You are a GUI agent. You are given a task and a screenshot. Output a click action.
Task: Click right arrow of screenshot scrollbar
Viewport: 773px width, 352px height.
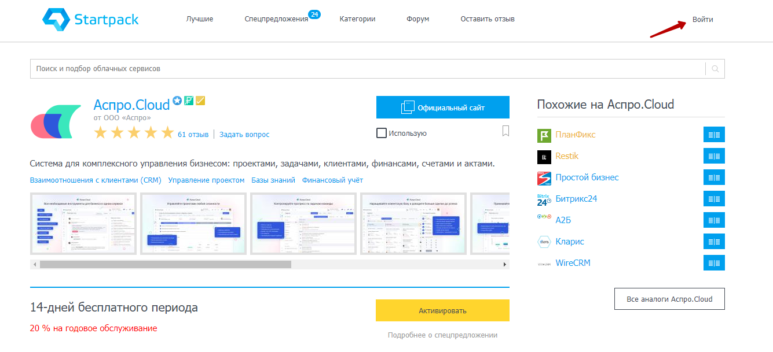[x=505, y=264]
